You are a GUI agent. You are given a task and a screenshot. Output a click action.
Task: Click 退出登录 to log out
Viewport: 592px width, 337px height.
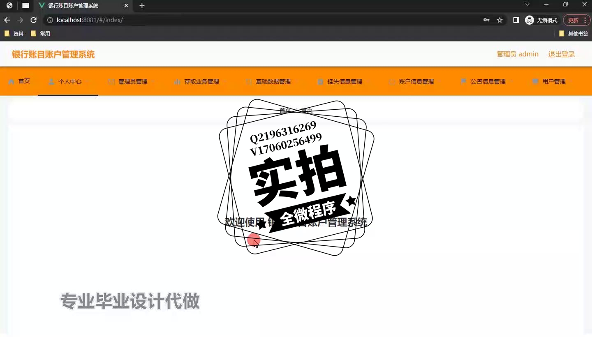tap(562, 54)
